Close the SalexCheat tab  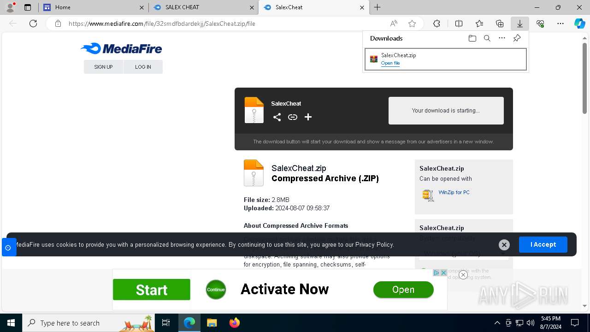click(362, 7)
